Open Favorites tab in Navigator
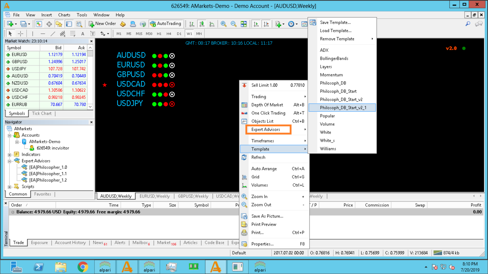This screenshot has width=488, height=274. 42,194
